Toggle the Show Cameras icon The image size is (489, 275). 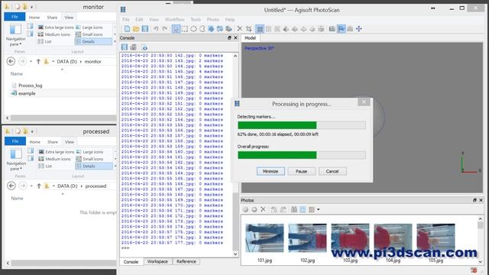point(332,29)
